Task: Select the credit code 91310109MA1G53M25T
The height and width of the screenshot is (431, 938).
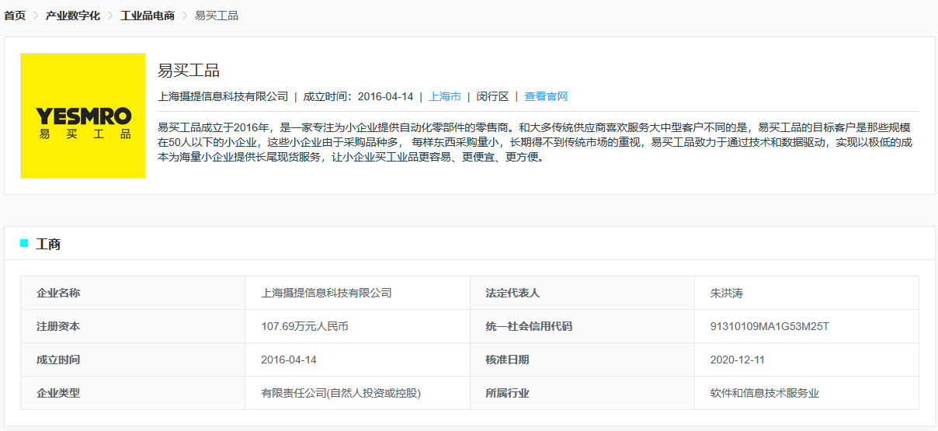Action: (770, 326)
